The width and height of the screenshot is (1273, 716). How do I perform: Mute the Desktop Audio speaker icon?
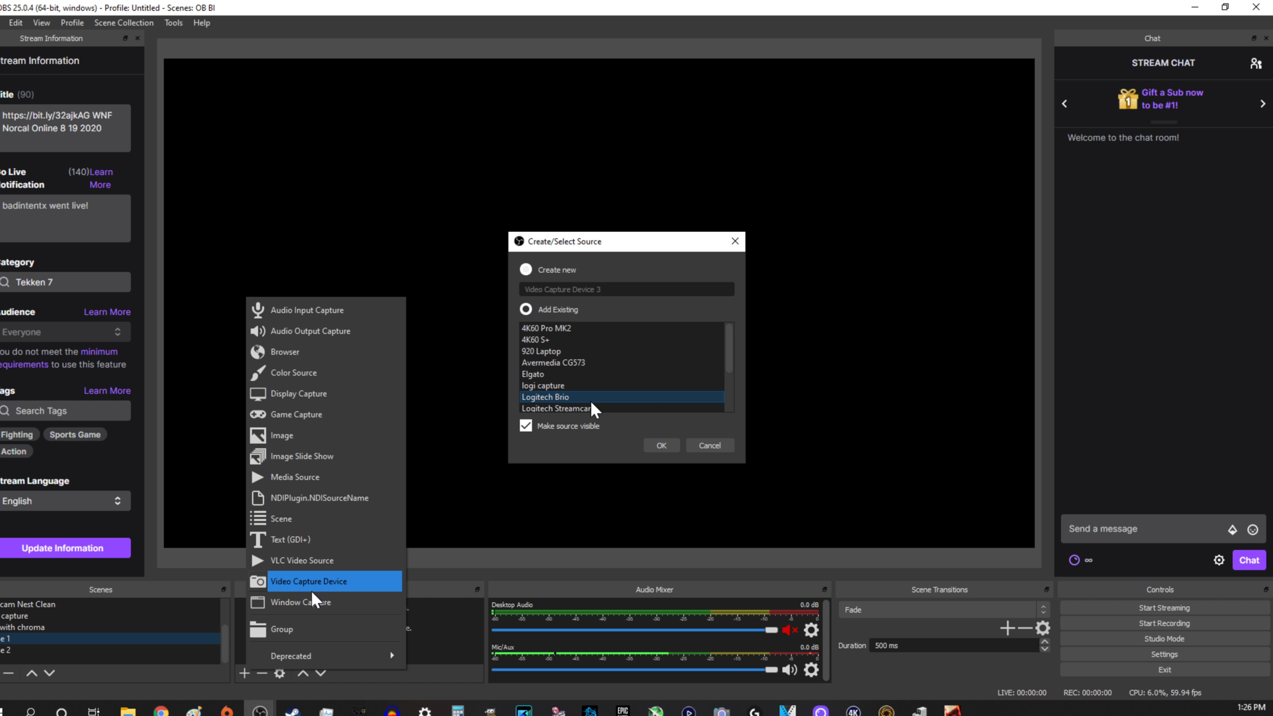[x=789, y=630]
